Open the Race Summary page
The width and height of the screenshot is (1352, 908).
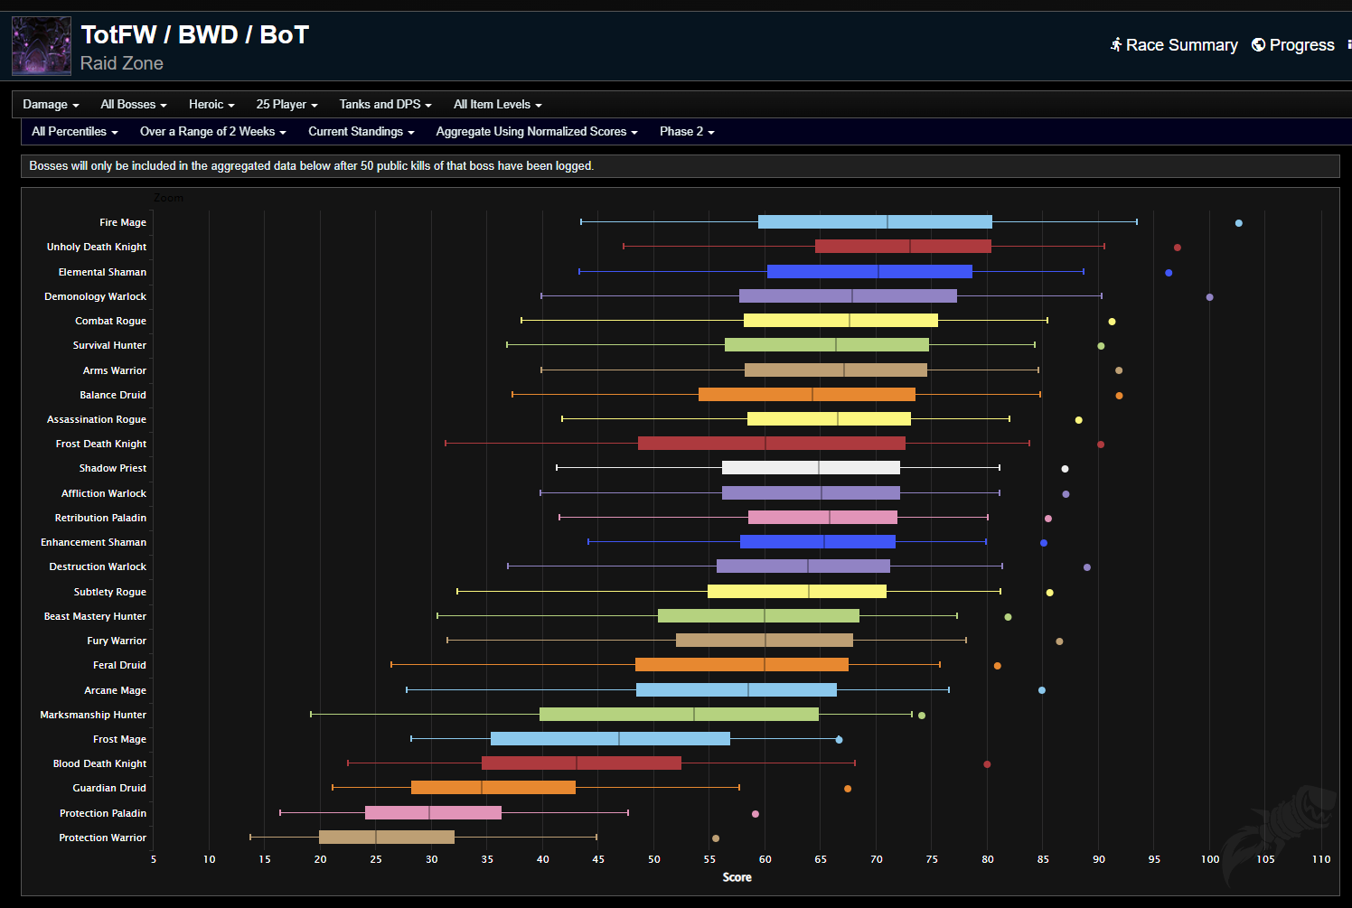[1180, 45]
